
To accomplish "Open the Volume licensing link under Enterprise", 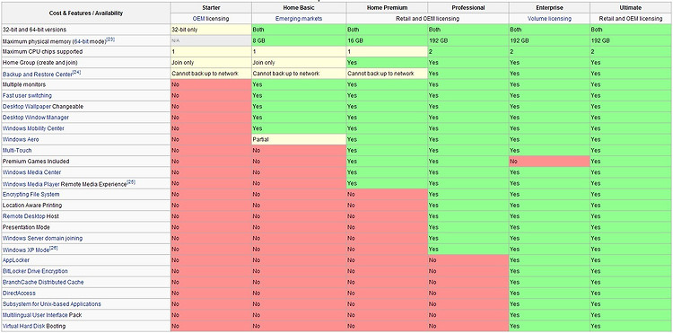I will pos(549,19).
